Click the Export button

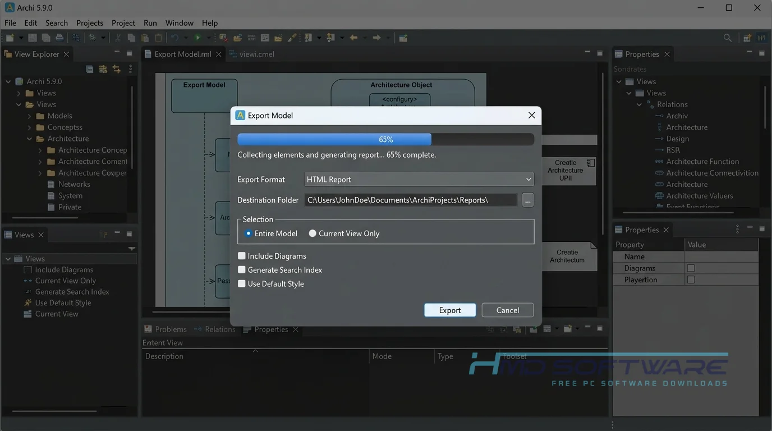point(450,310)
